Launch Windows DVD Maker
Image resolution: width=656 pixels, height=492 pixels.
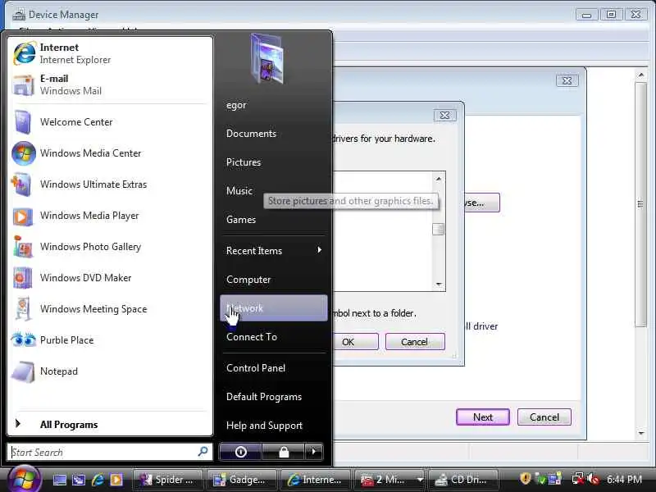pyautogui.click(x=110, y=278)
